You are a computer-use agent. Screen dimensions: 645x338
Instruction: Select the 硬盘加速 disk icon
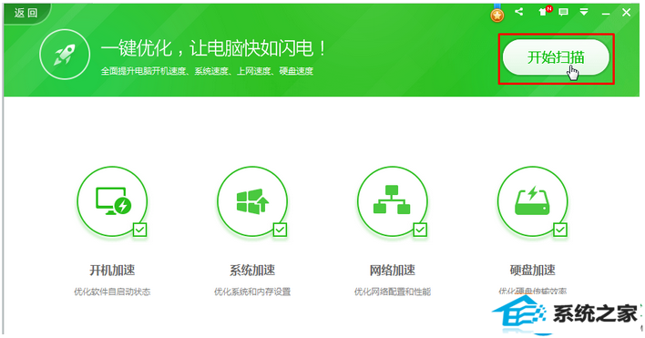(532, 201)
